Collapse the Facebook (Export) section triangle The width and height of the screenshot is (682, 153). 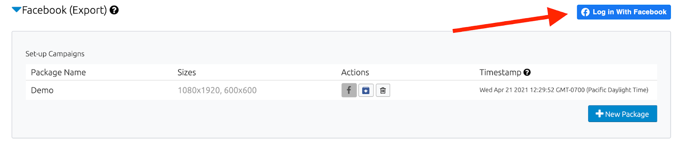[16, 10]
